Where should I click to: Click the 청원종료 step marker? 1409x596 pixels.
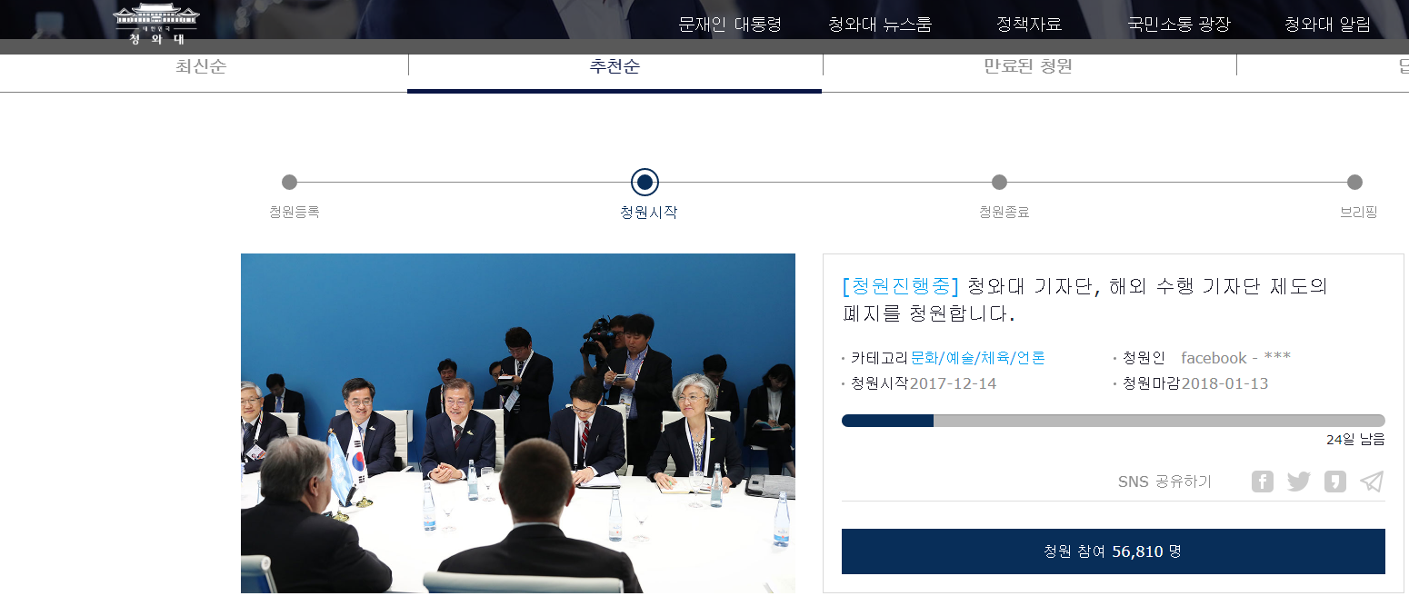coord(999,182)
